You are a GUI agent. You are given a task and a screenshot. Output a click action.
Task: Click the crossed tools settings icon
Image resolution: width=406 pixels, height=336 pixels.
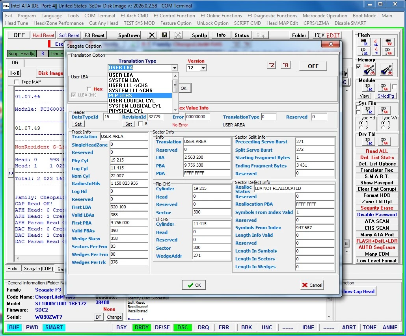(178, 35)
